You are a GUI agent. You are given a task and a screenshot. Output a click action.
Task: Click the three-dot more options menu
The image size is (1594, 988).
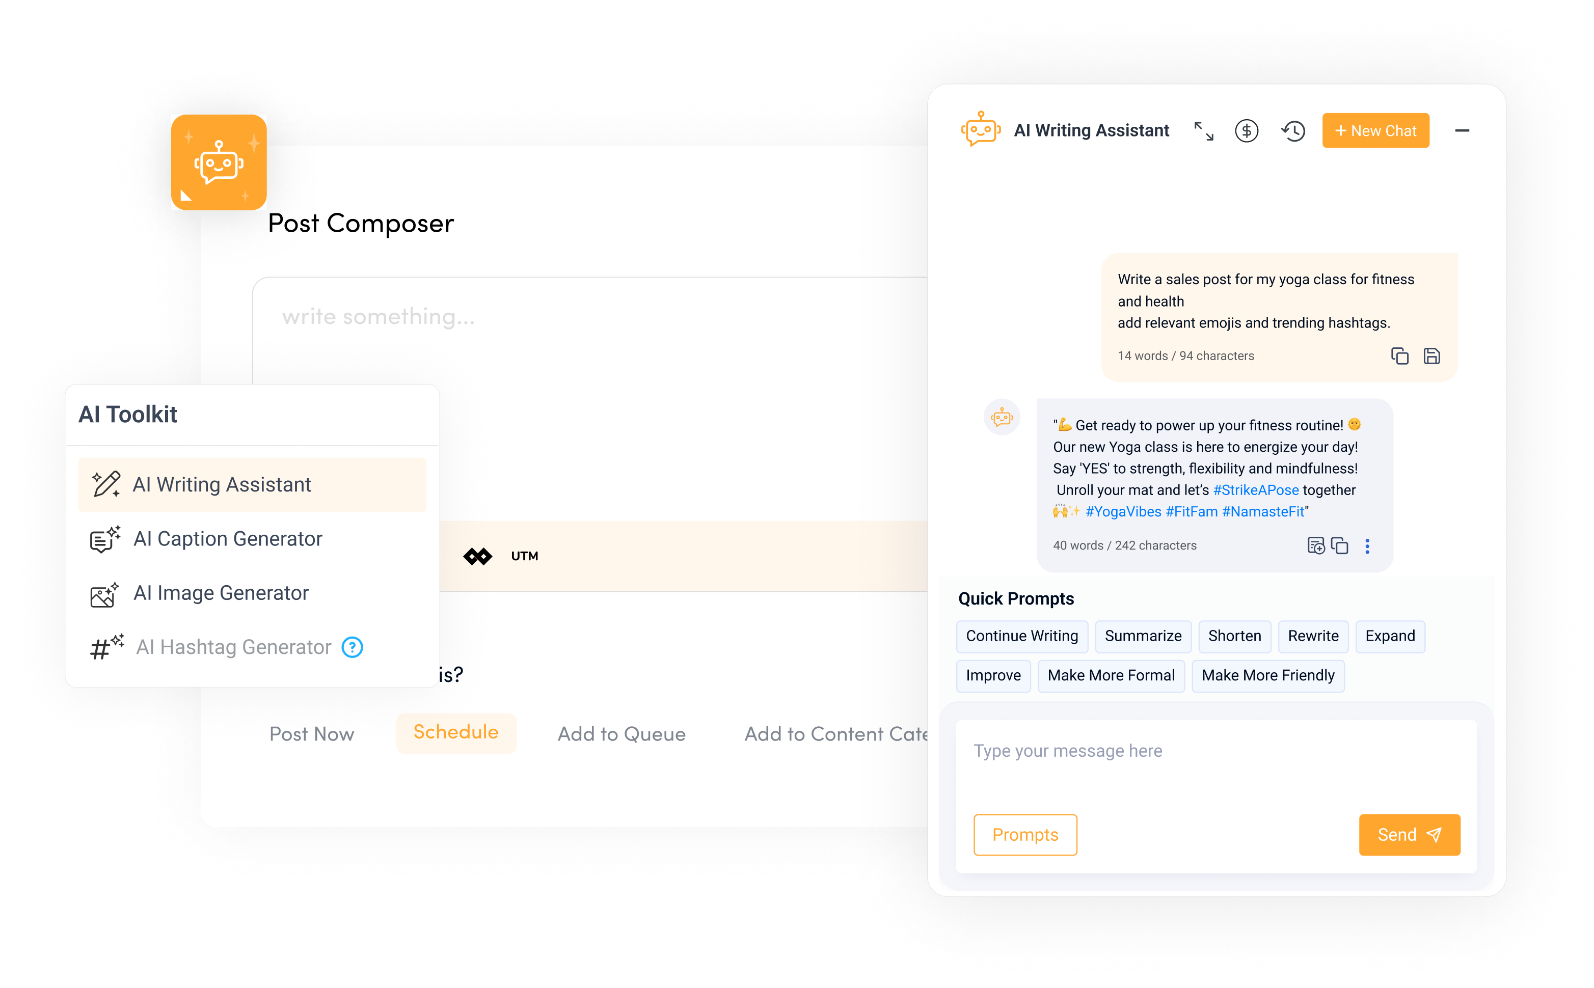point(1367,547)
